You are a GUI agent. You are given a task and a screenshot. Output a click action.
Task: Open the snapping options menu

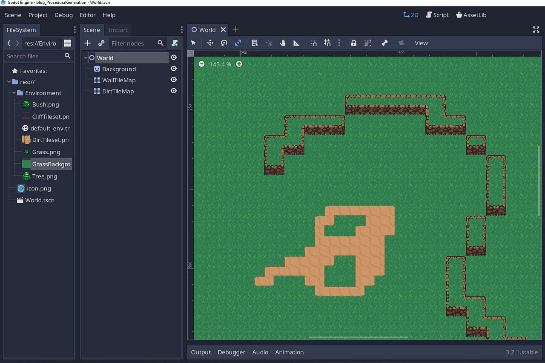click(338, 43)
